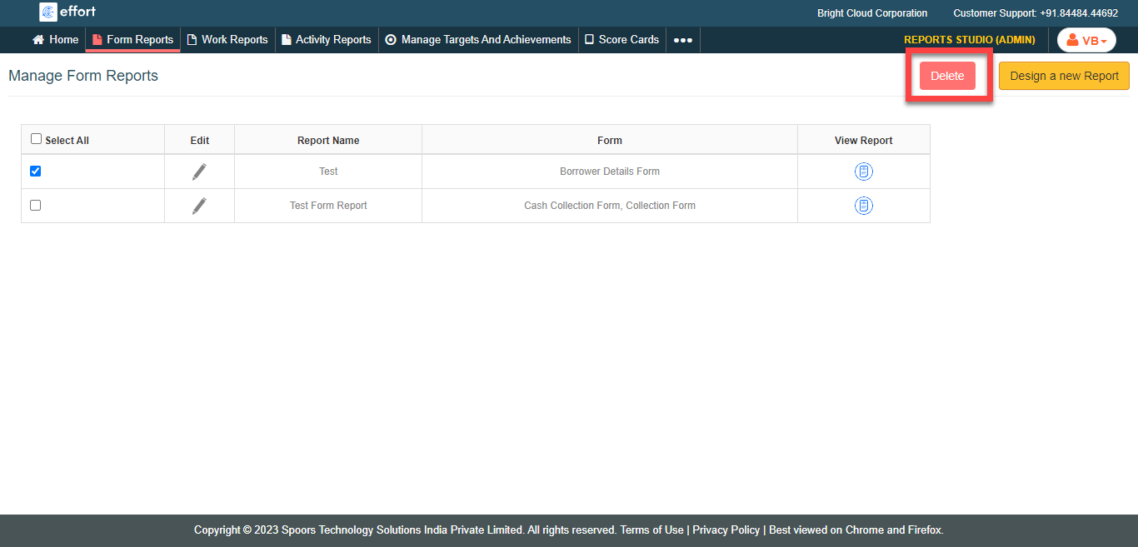Open Score Cards menu item

tap(621, 40)
